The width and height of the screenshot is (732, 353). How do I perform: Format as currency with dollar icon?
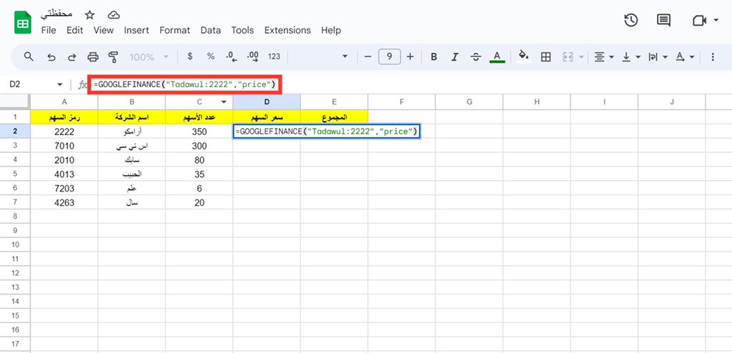click(x=189, y=56)
